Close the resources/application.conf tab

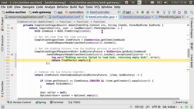point(45,17)
